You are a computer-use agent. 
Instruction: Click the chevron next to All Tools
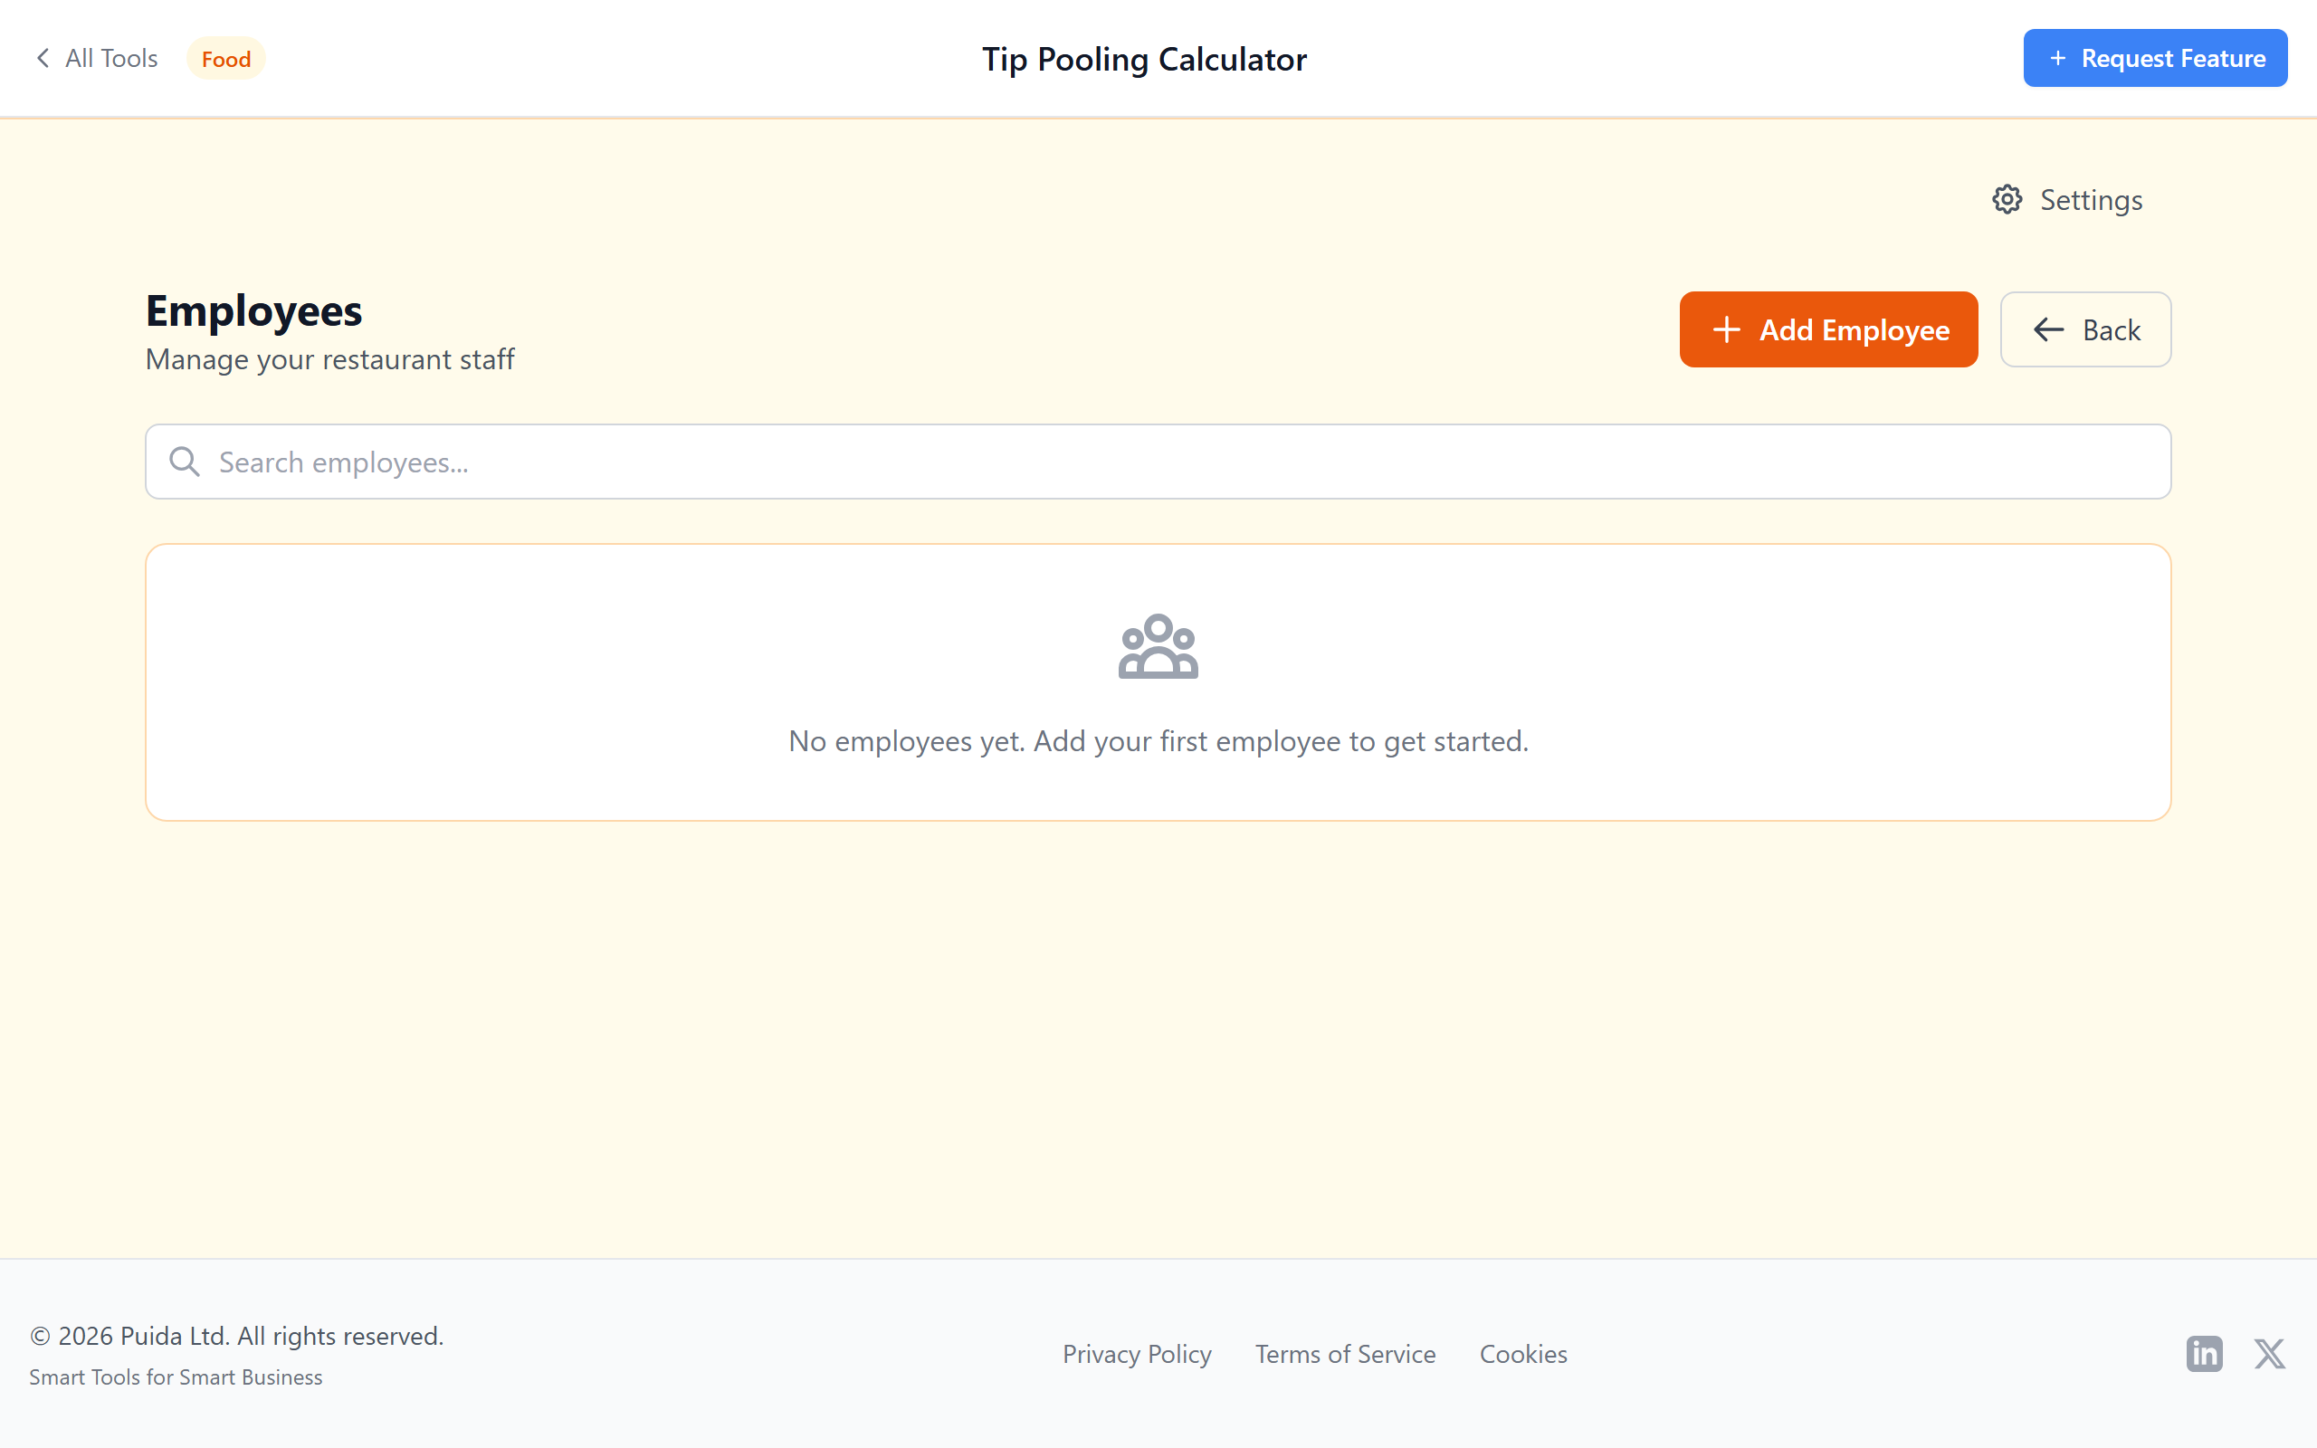(43, 57)
